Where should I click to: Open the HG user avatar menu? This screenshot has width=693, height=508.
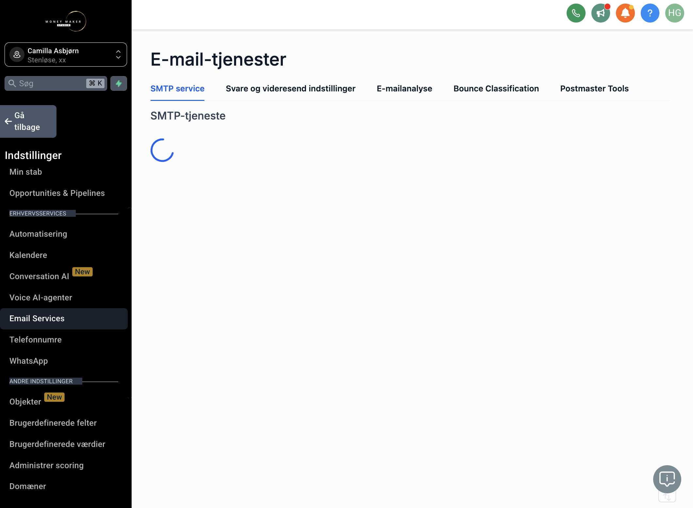(x=674, y=13)
